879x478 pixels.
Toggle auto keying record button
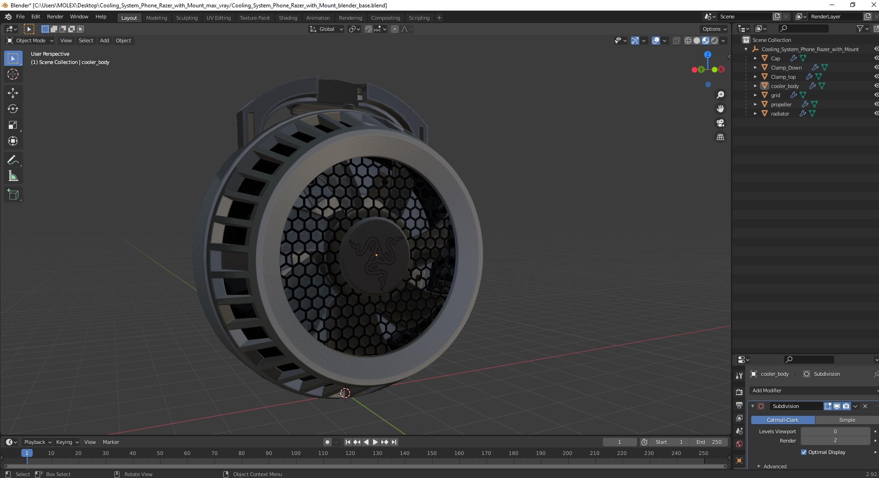(327, 442)
